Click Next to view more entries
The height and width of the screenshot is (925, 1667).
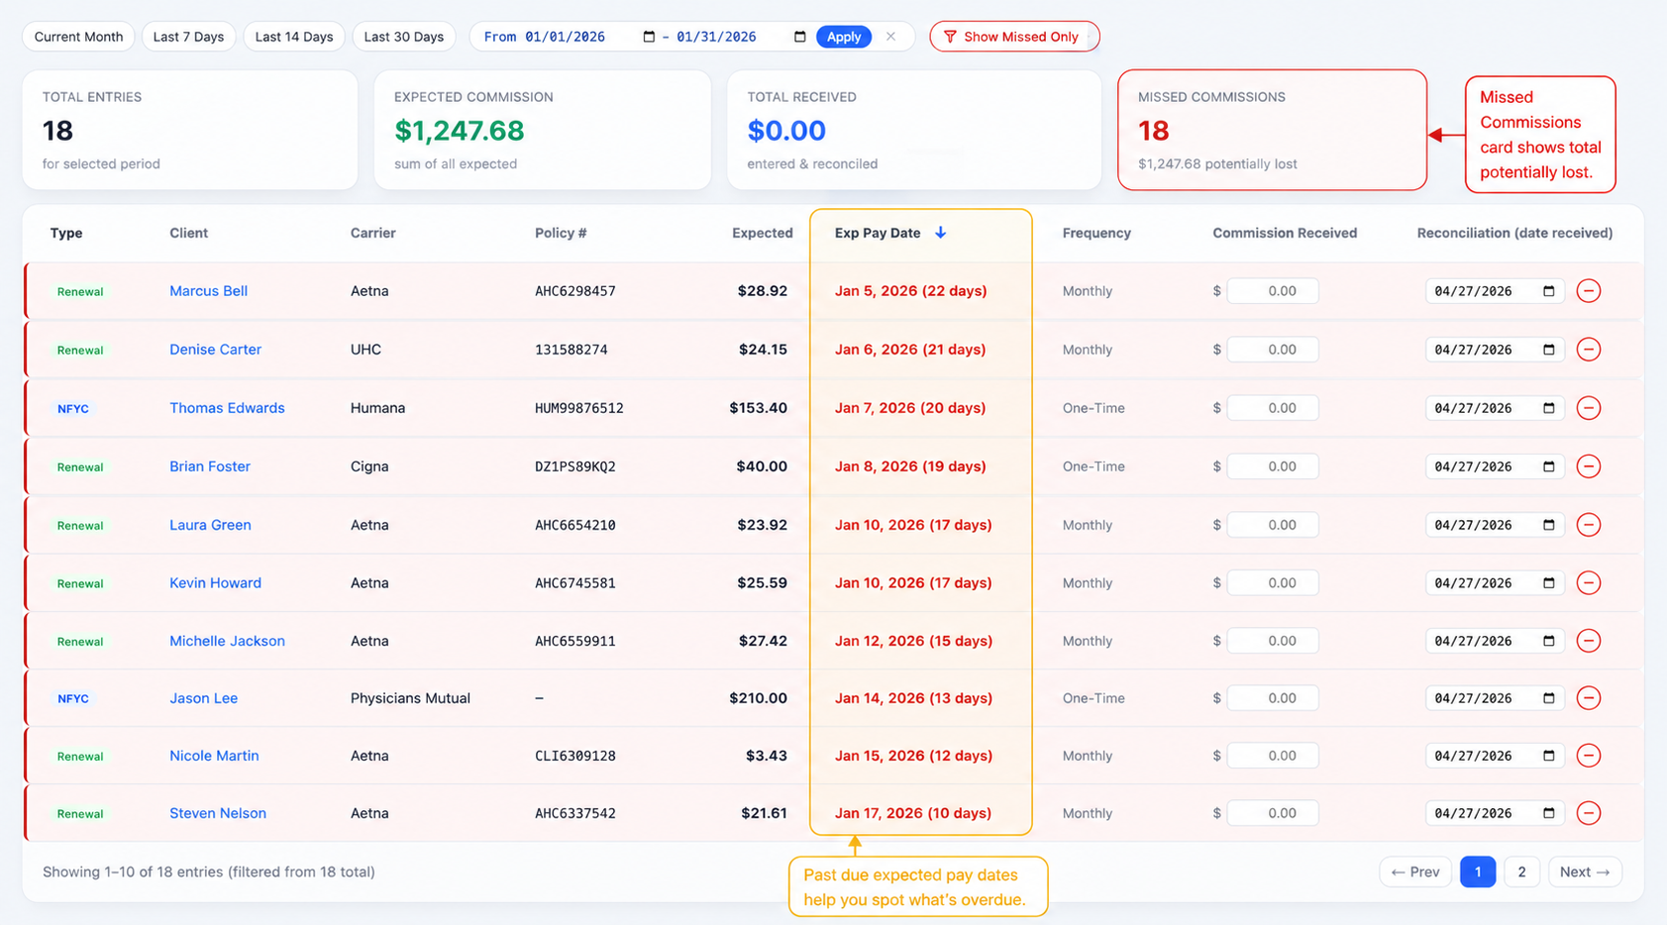click(x=1584, y=872)
